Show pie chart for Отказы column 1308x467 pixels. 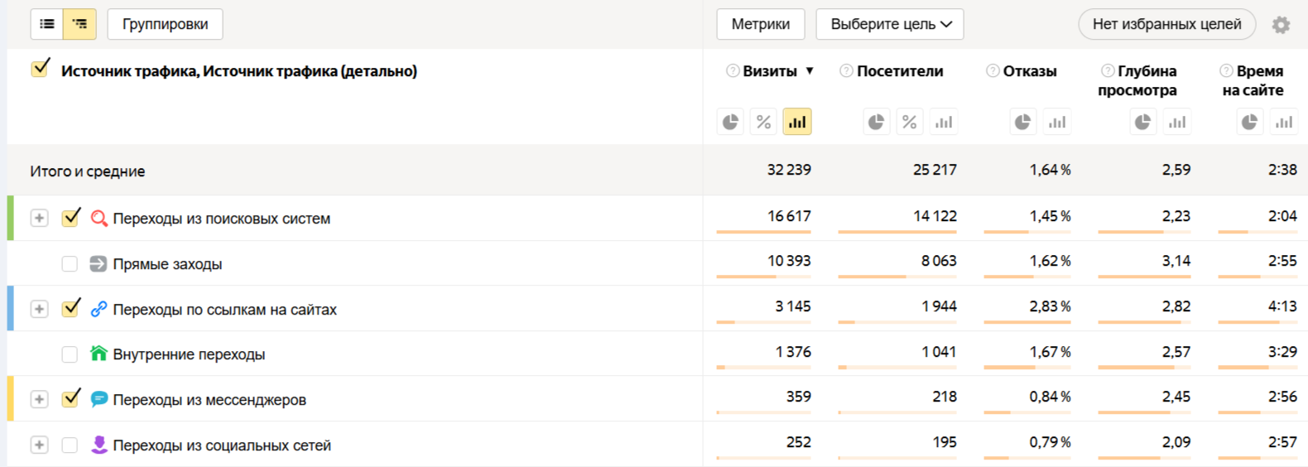click(1023, 123)
